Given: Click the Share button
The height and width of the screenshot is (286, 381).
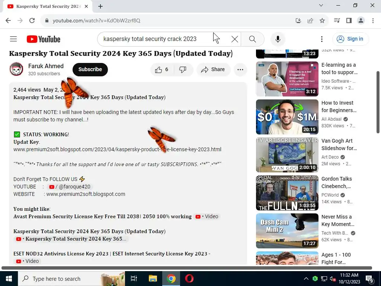Looking at the screenshot, I should [213, 70].
